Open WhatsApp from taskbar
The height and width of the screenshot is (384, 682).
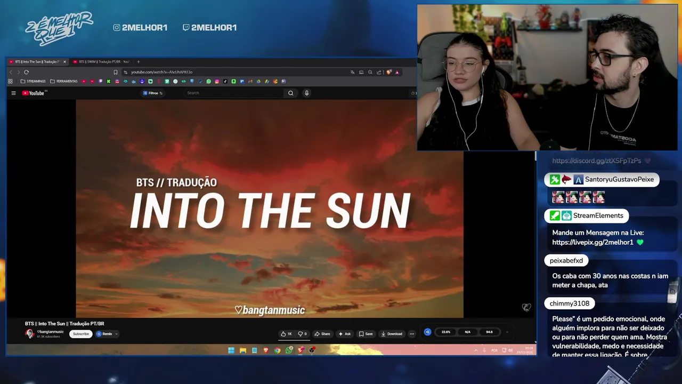click(289, 350)
